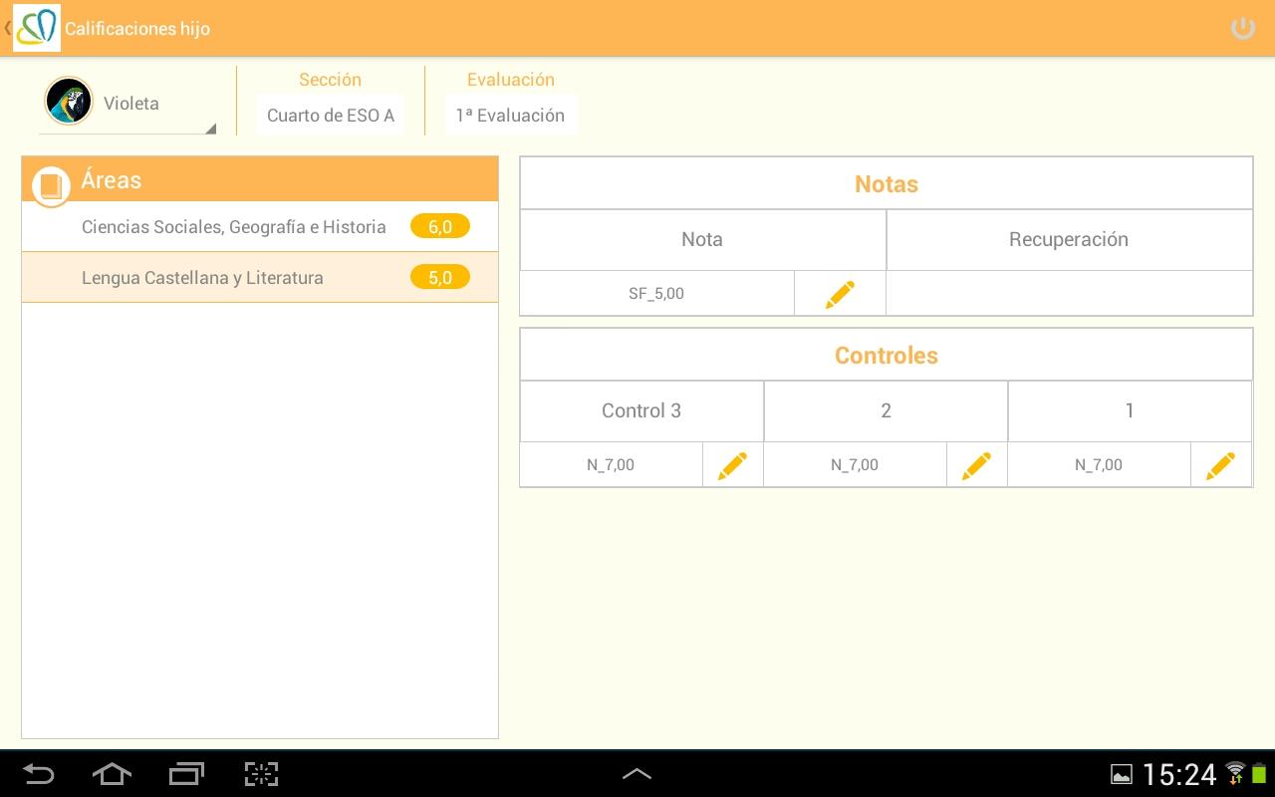The height and width of the screenshot is (797, 1275).
Task: Tap Android back navigation button
Action: point(38,774)
